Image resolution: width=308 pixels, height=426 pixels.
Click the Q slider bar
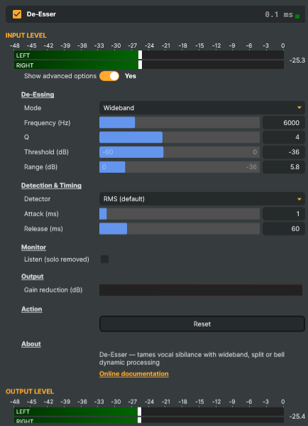point(180,137)
